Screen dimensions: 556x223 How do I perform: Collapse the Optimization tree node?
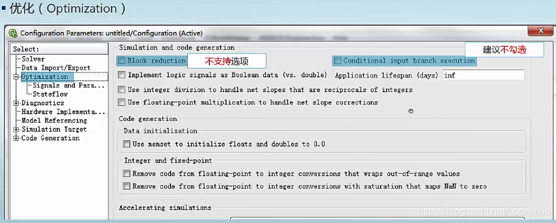point(16,77)
